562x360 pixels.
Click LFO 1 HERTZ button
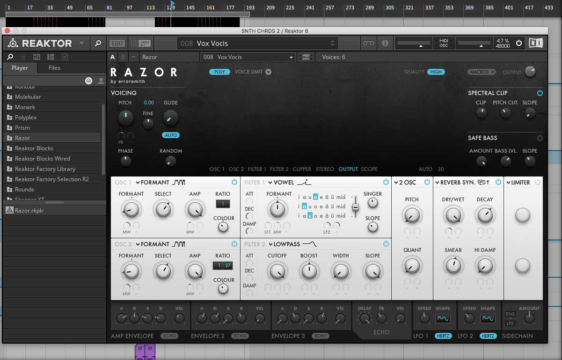point(443,336)
